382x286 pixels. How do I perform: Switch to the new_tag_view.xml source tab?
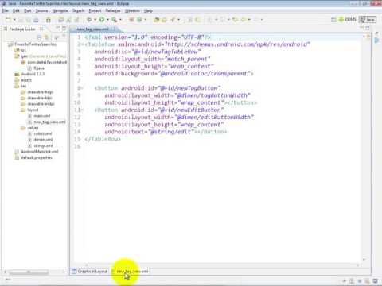pos(130,271)
